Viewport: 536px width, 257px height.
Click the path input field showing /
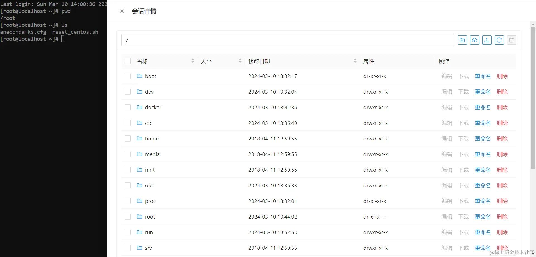coord(288,40)
